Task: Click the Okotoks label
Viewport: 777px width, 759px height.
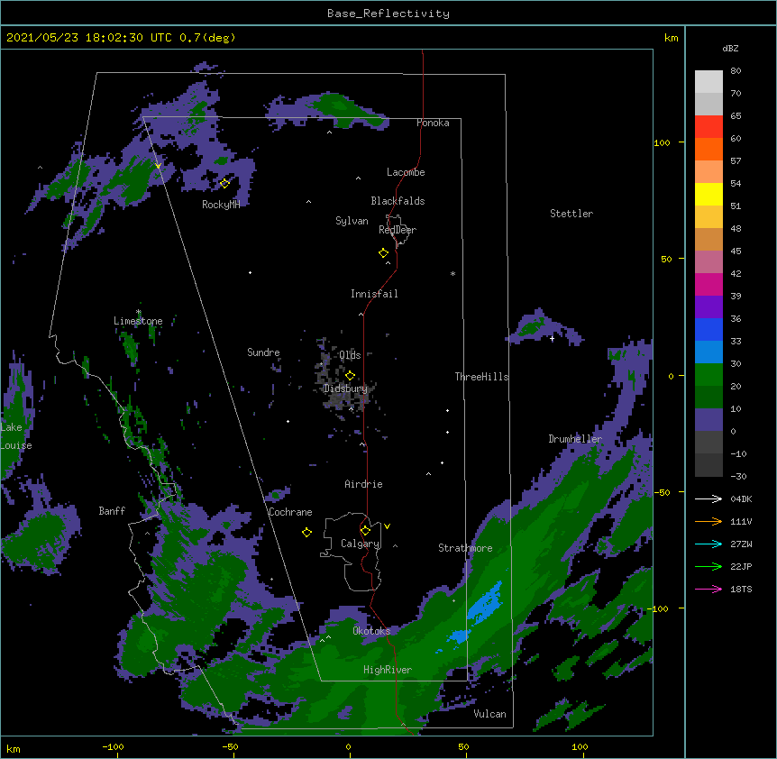Action: [x=371, y=631]
